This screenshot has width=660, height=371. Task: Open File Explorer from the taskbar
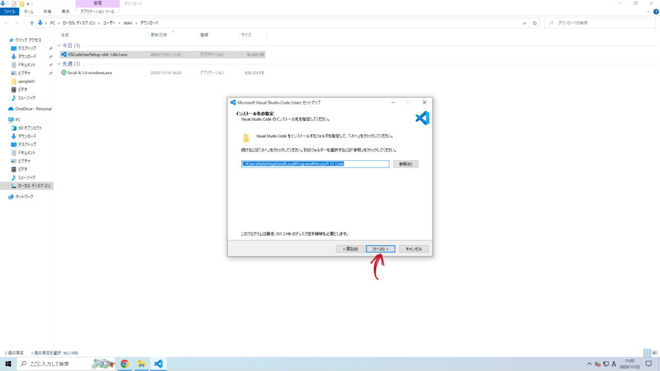[141, 364]
